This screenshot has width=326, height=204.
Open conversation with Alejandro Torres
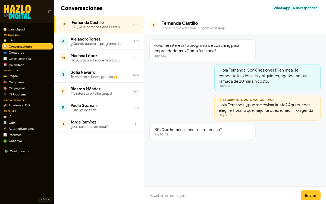(x=99, y=41)
